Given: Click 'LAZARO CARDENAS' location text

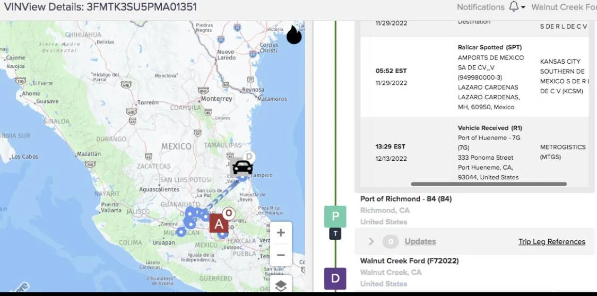Looking at the screenshot, I should point(488,87).
